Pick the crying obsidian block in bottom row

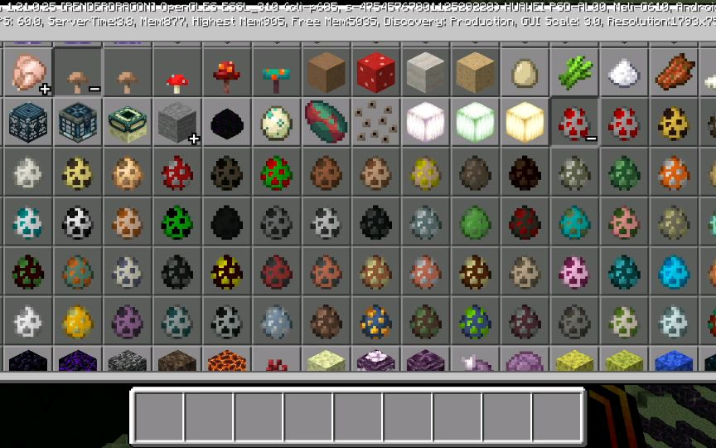tap(78, 359)
